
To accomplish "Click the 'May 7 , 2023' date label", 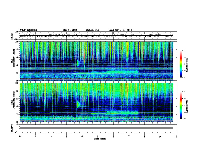I will (x=70, y=30).
